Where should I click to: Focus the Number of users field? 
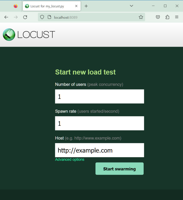point(100,96)
